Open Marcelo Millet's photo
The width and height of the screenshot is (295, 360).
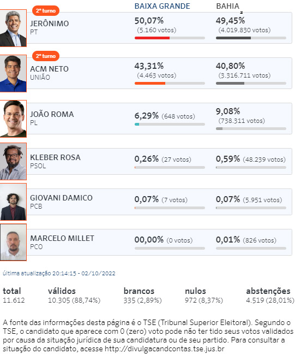[x=13, y=242]
